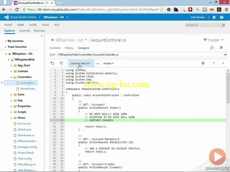Click the browser back arrow
This screenshot has height=172, width=230.
tap(4, 9)
